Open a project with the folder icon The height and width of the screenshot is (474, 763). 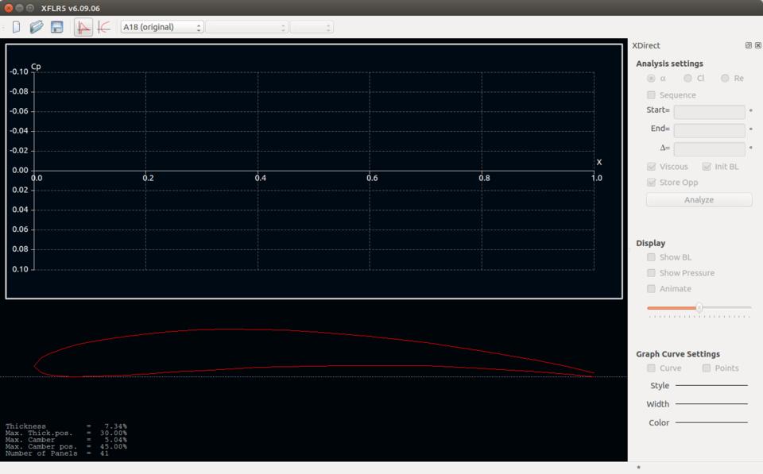tap(37, 27)
